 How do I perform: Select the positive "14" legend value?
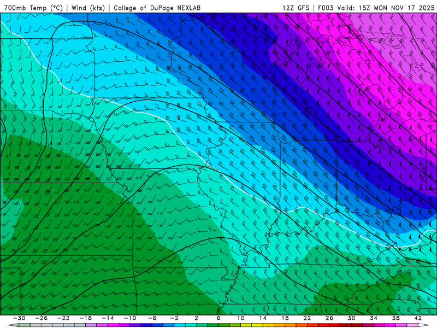(x=263, y=318)
